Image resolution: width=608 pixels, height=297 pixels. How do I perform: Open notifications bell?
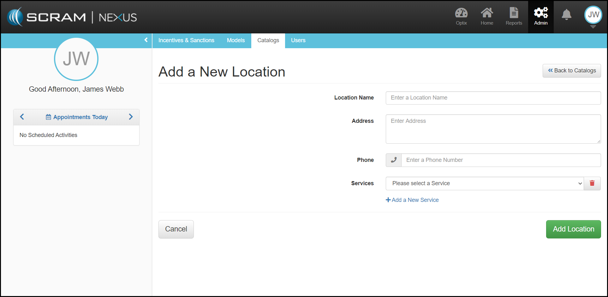click(x=566, y=14)
